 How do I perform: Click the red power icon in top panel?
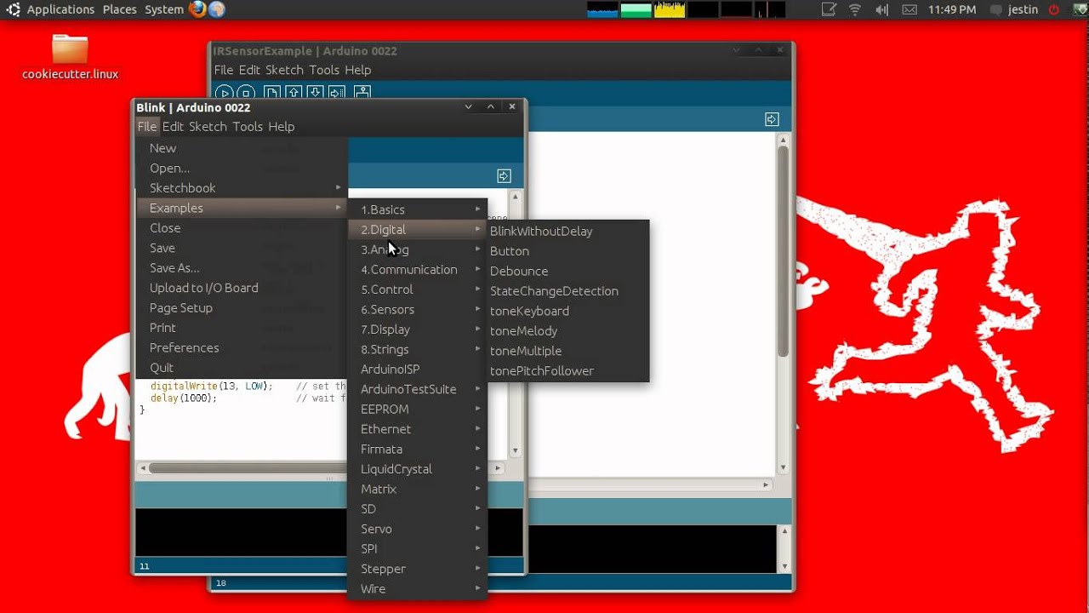tap(1054, 10)
